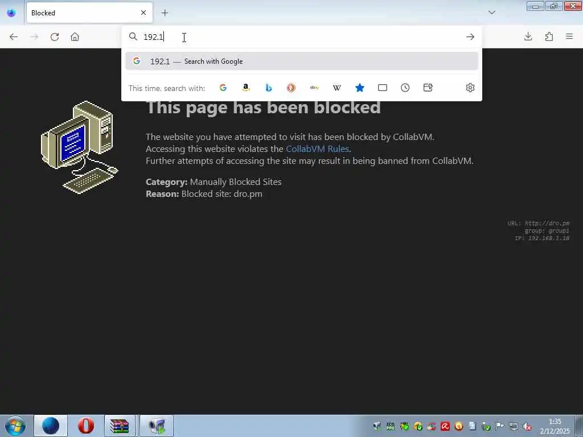Screen dimensions: 583x437
Task: Open the network tray icon
Action: (x=514, y=426)
